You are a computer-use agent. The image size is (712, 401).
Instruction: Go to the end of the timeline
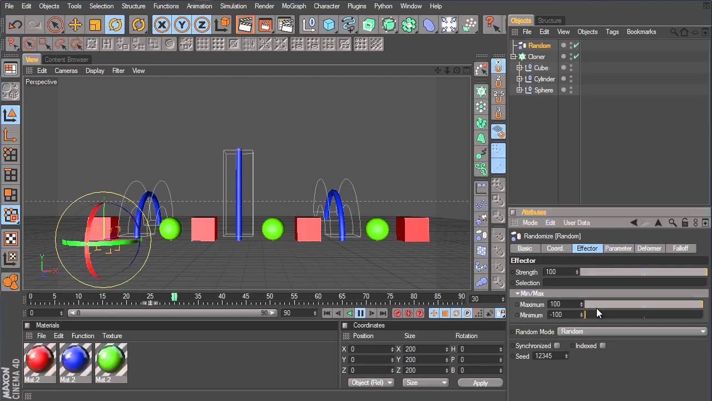(383, 313)
